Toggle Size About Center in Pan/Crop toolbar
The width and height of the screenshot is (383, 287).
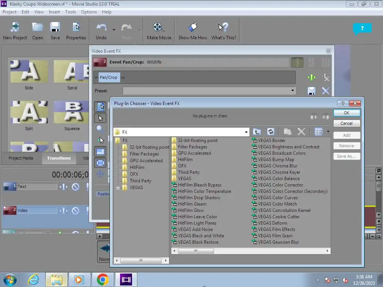point(100,163)
